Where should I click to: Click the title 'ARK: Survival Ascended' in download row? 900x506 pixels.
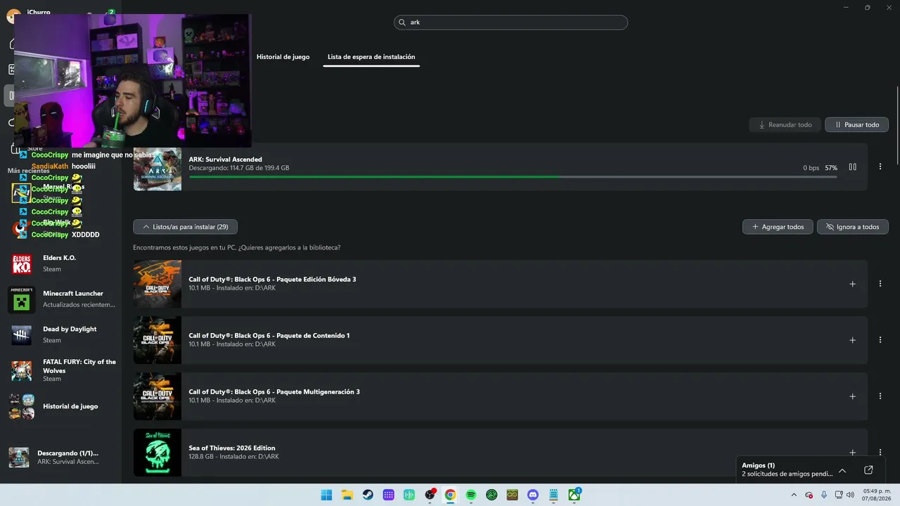coord(225,160)
